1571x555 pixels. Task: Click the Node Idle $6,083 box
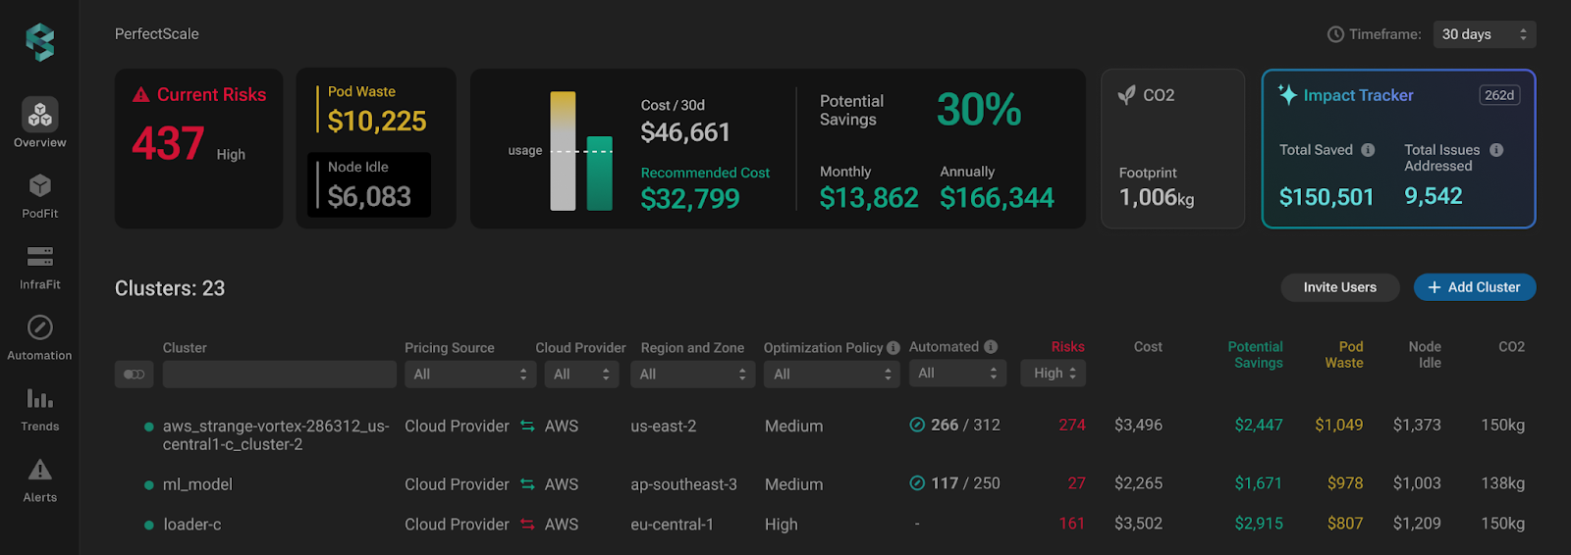click(369, 184)
